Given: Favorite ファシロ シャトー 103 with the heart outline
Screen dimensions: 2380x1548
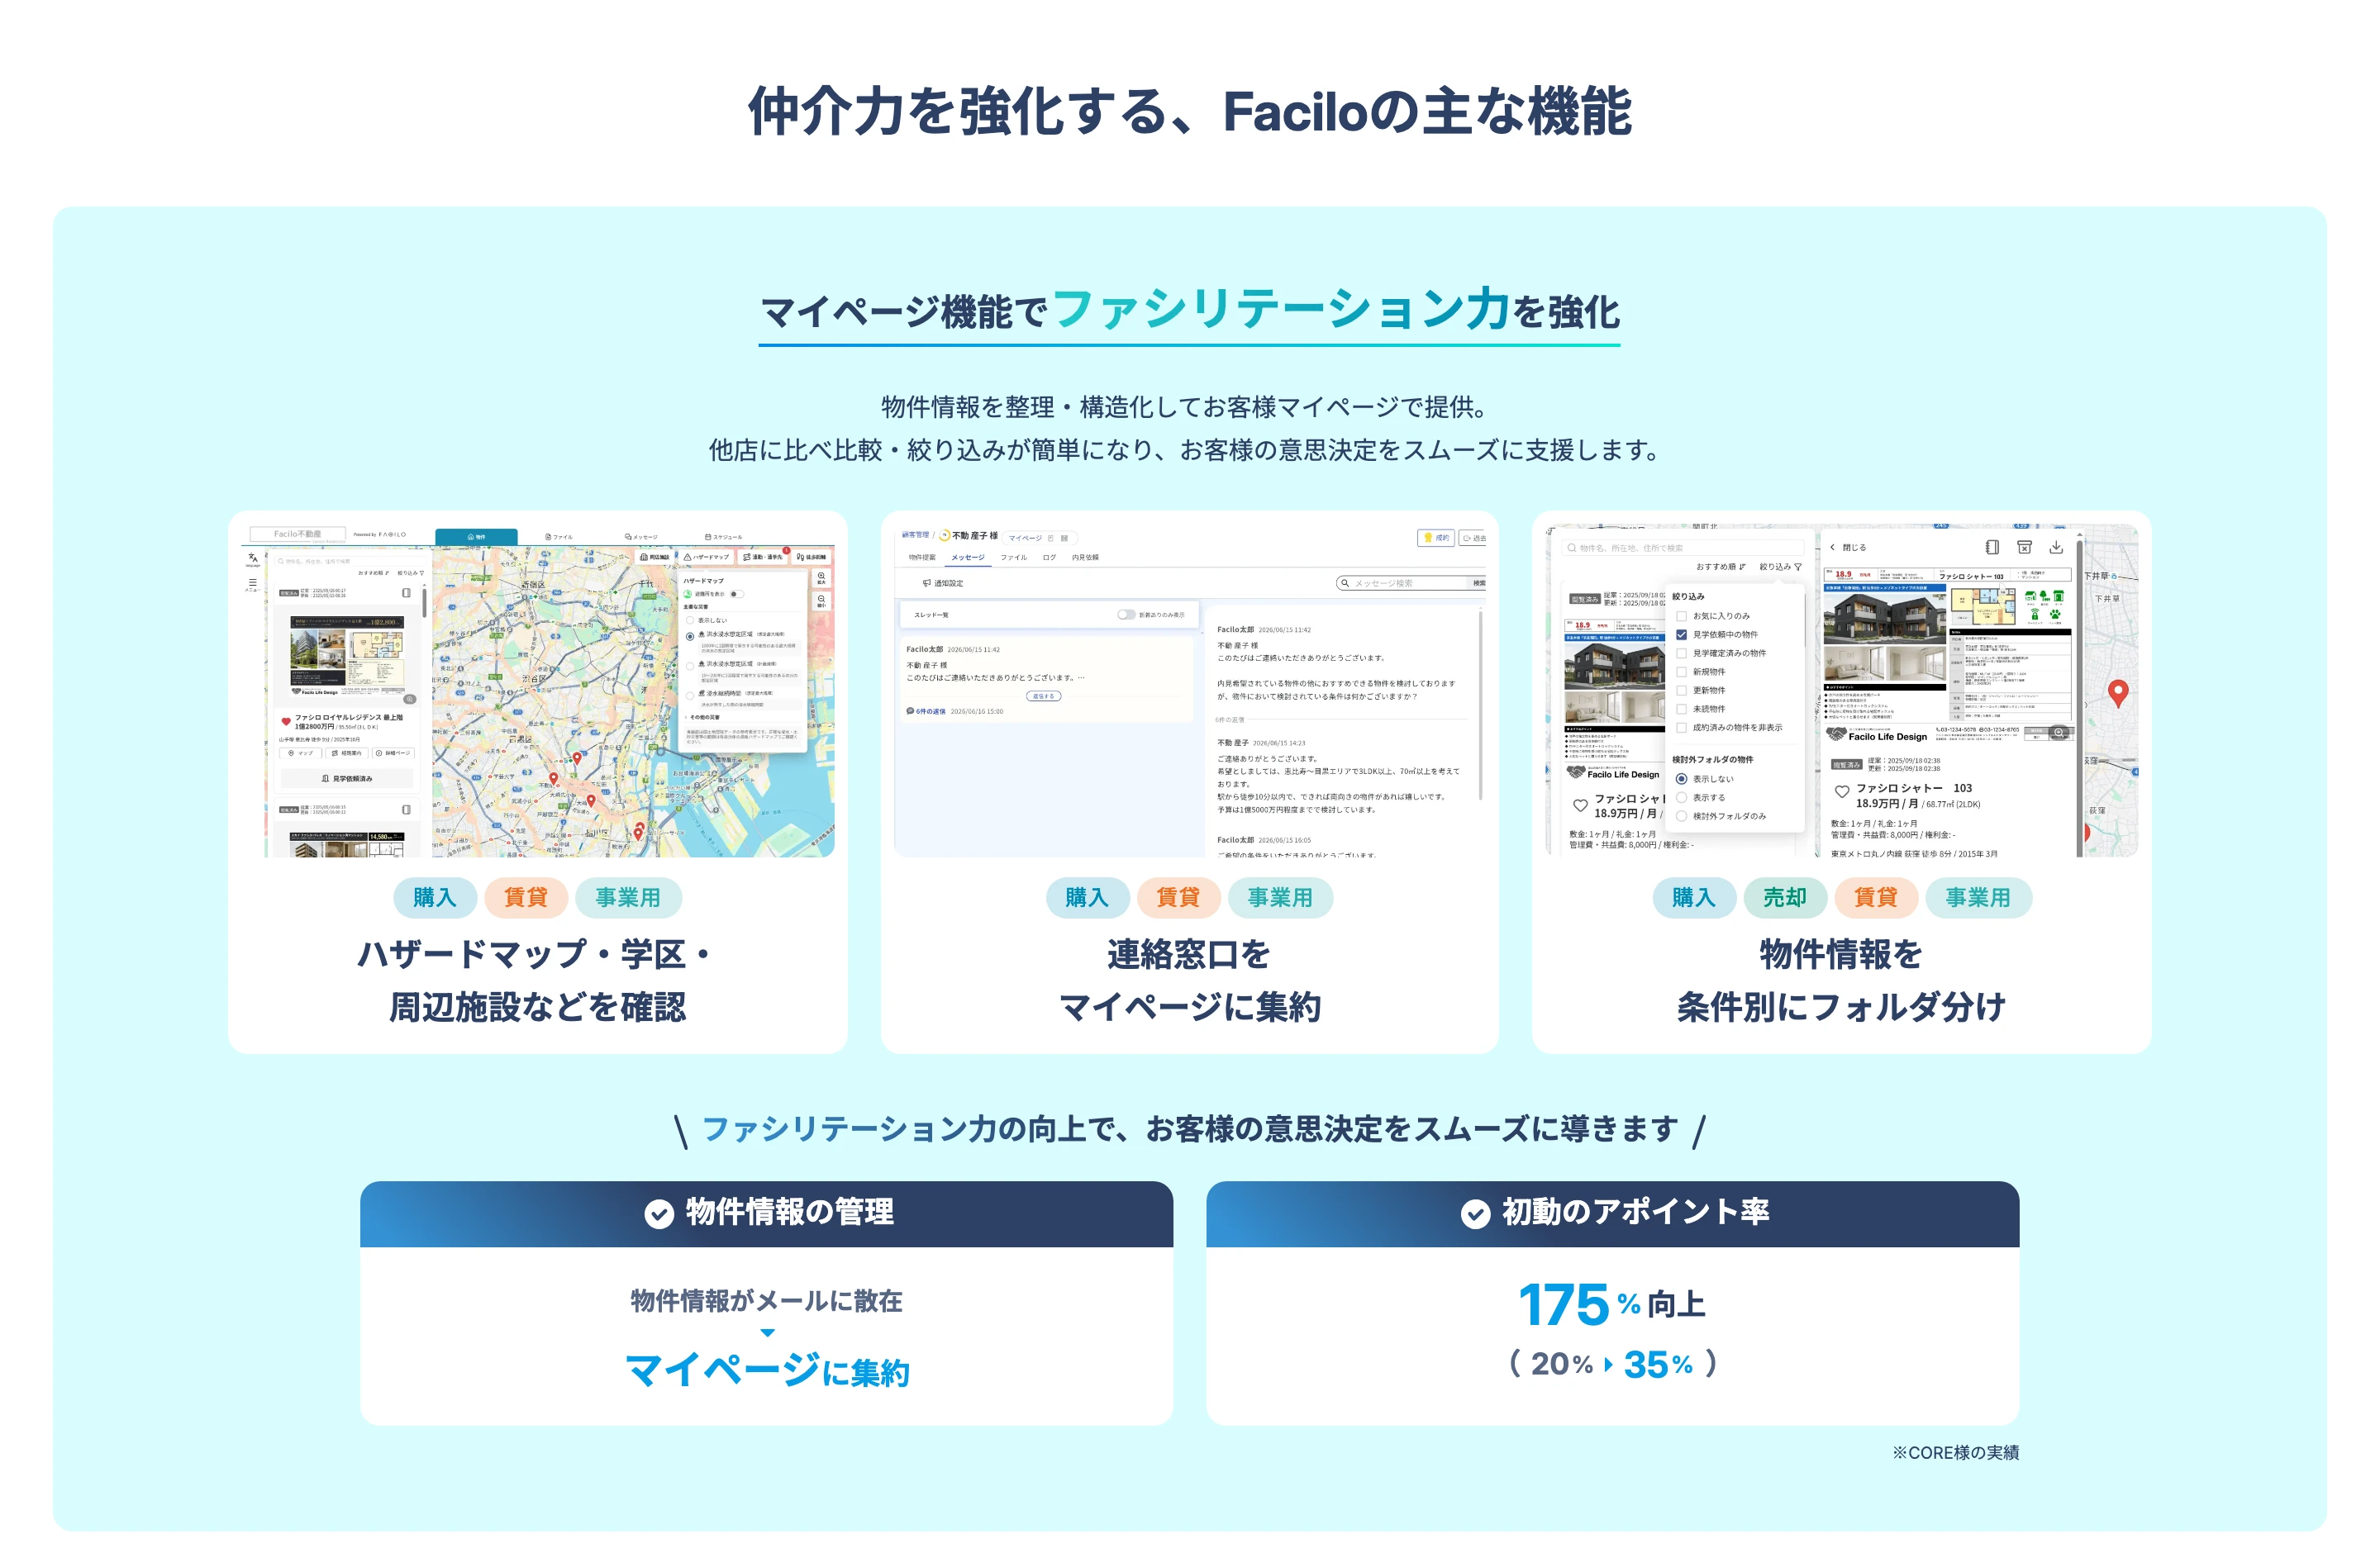Looking at the screenshot, I should click(1841, 791).
